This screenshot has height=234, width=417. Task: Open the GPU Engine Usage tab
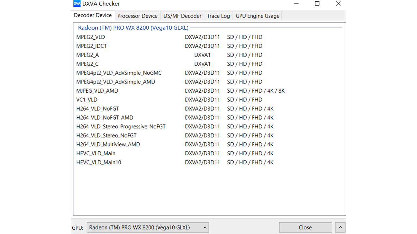[258, 16]
